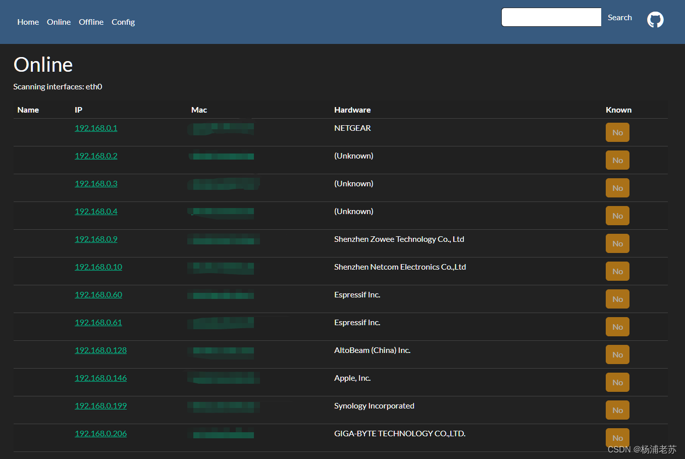Mark AltoBeam device as known
This screenshot has height=459, width=685.
click(x=617, y=354)
